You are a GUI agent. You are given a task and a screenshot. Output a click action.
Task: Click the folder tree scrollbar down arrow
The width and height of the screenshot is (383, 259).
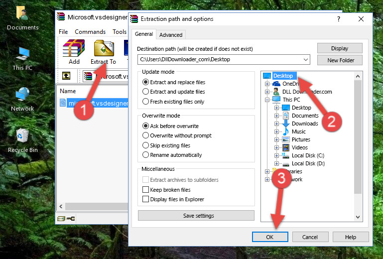358,217
